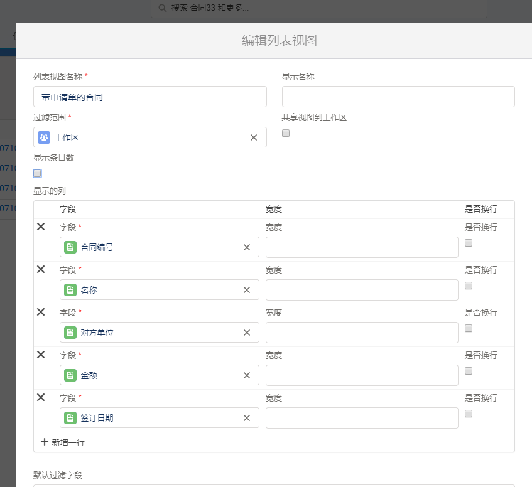Open the 合同编号 field selector
Viewport: 532px width, 487px height.
tap(157, 247)
